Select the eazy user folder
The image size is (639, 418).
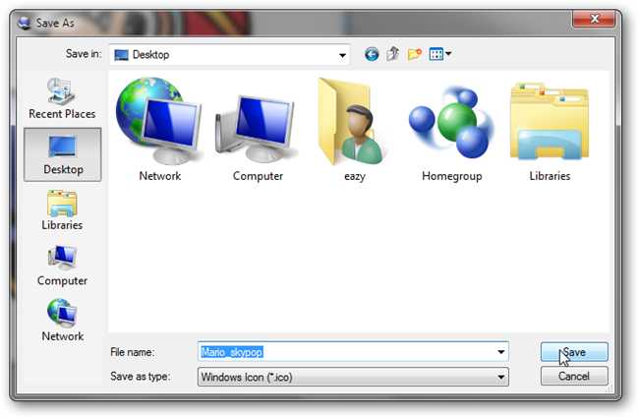click(355, 130)
